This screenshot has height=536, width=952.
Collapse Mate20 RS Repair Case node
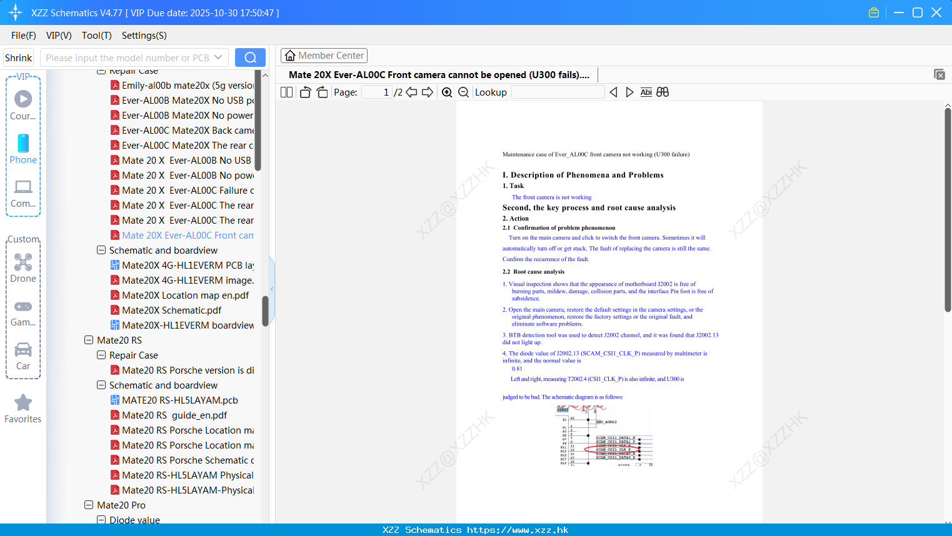(x=101, y=355)
